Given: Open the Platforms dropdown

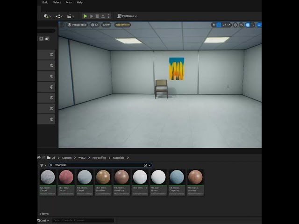Looking at the screenshot, I should point(127,16).
